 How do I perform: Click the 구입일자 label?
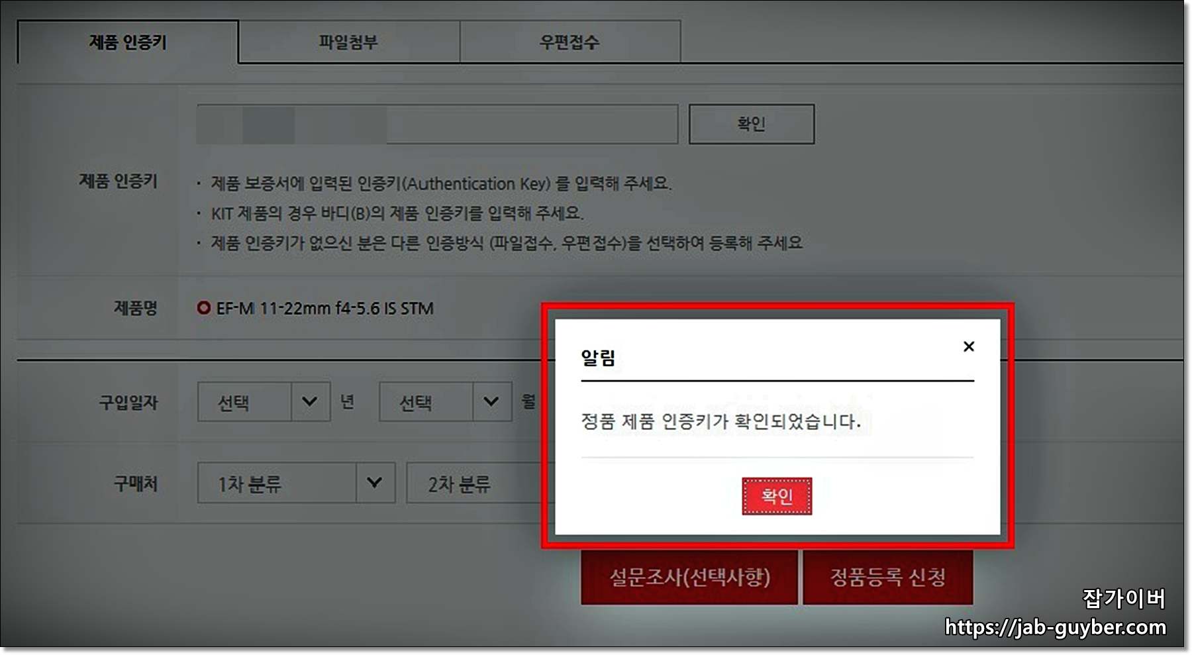[128, 402]
